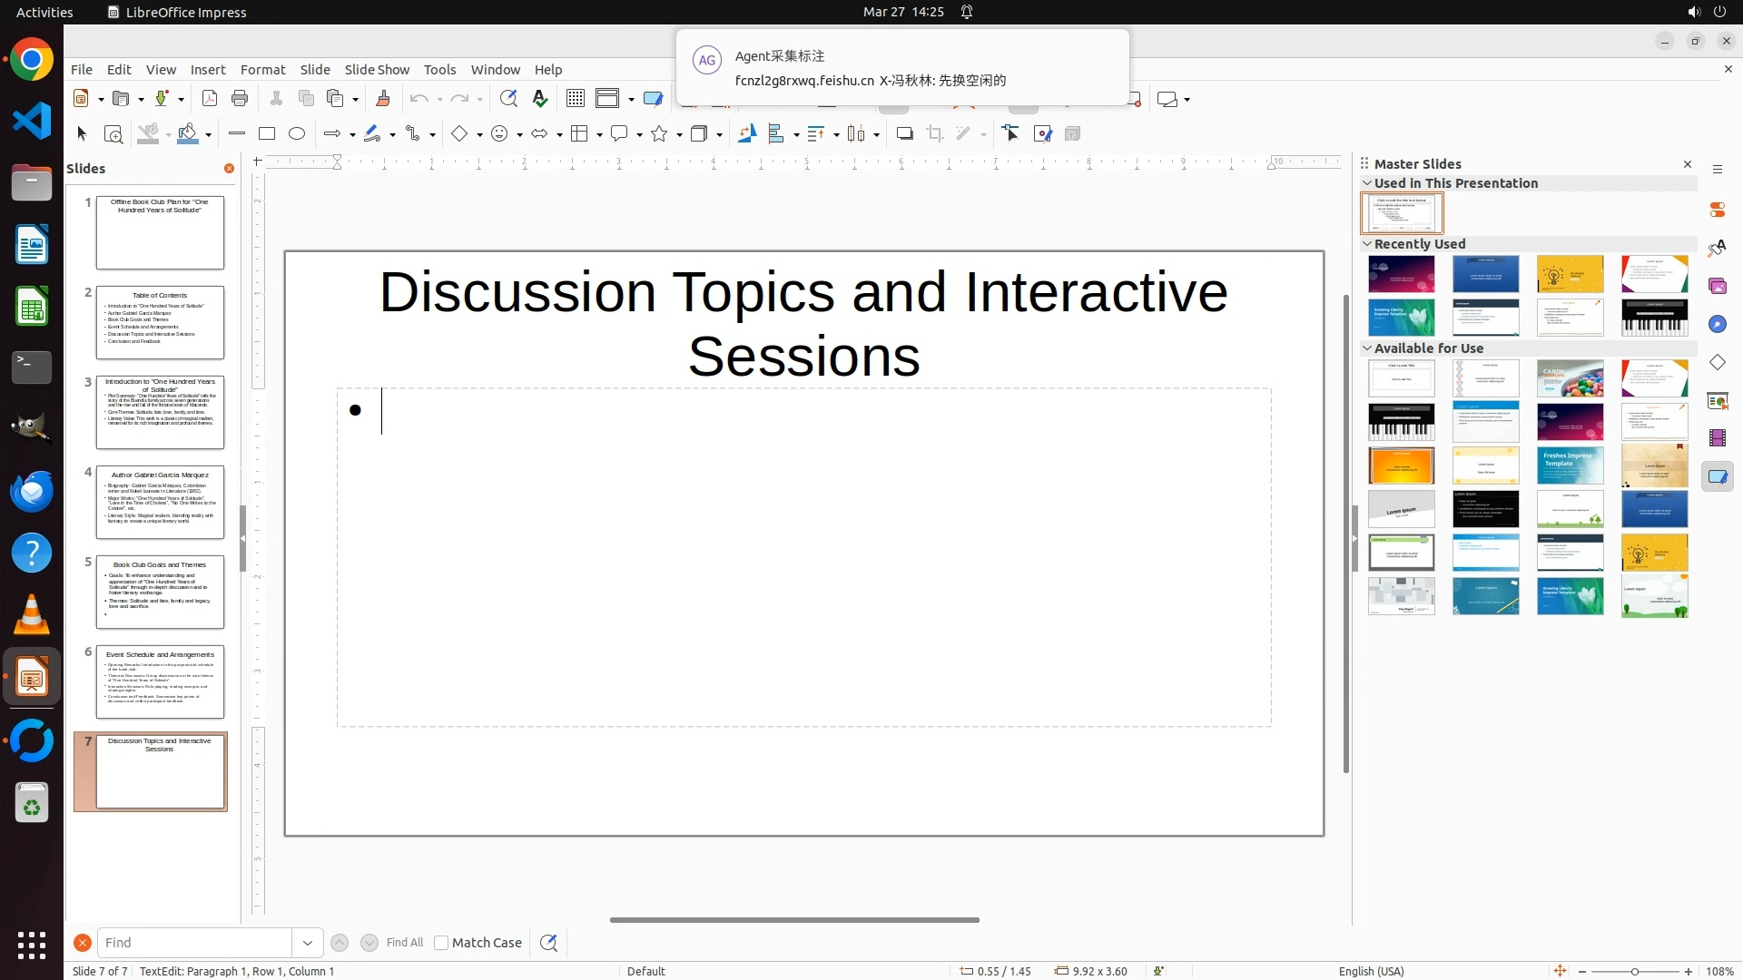This screenshot has width=1743, height=980.
Task: Click the Spelling check icon
Action: pos(540,99)
